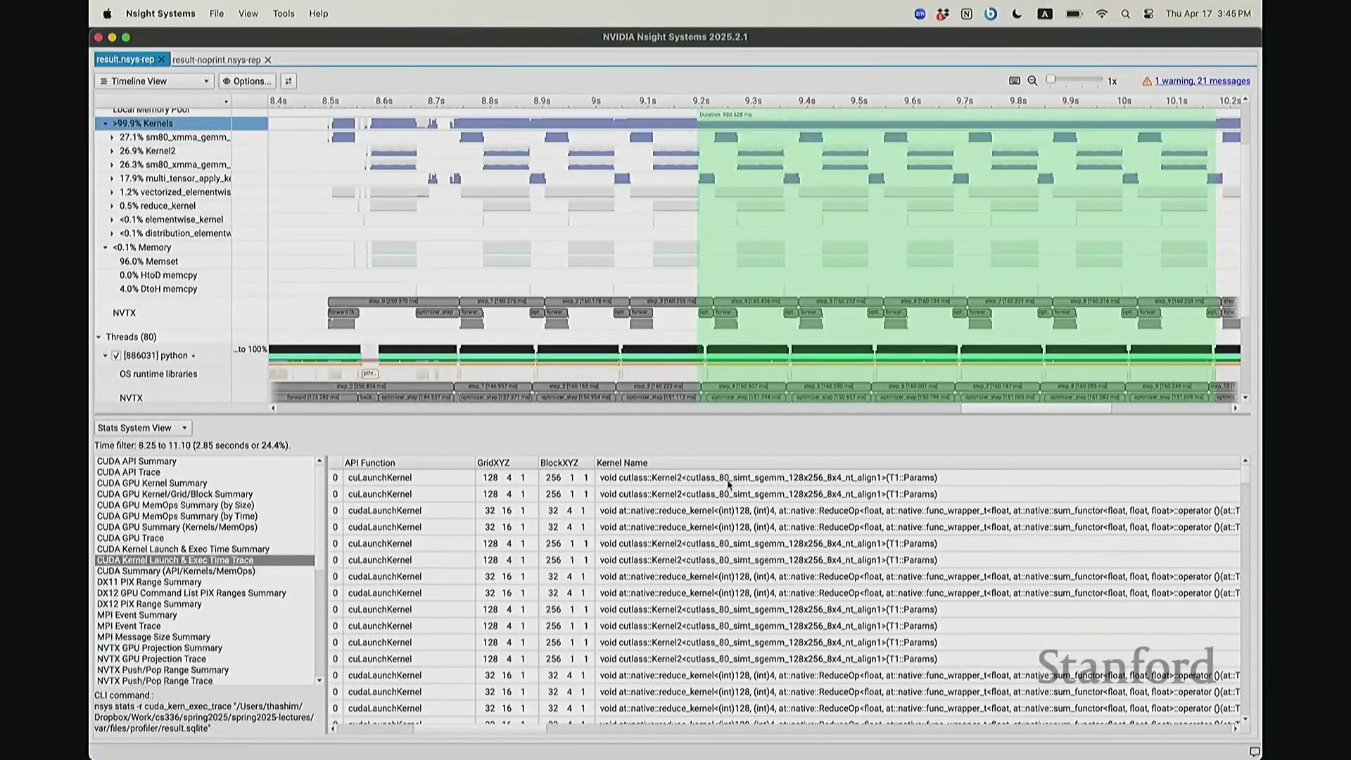Click the warning triangle icon

[x=1147, y=81]
